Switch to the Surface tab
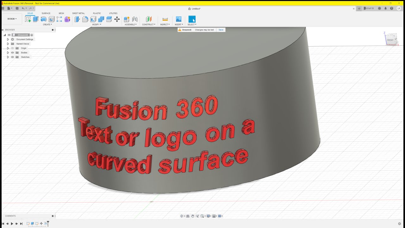Viewport: 405px width, 228px height. click(x=46, y=13)
